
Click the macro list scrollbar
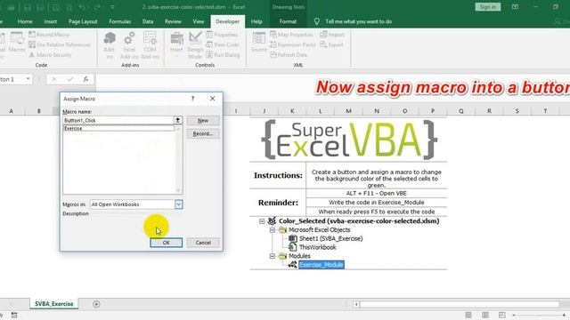(x=178, y=159)
